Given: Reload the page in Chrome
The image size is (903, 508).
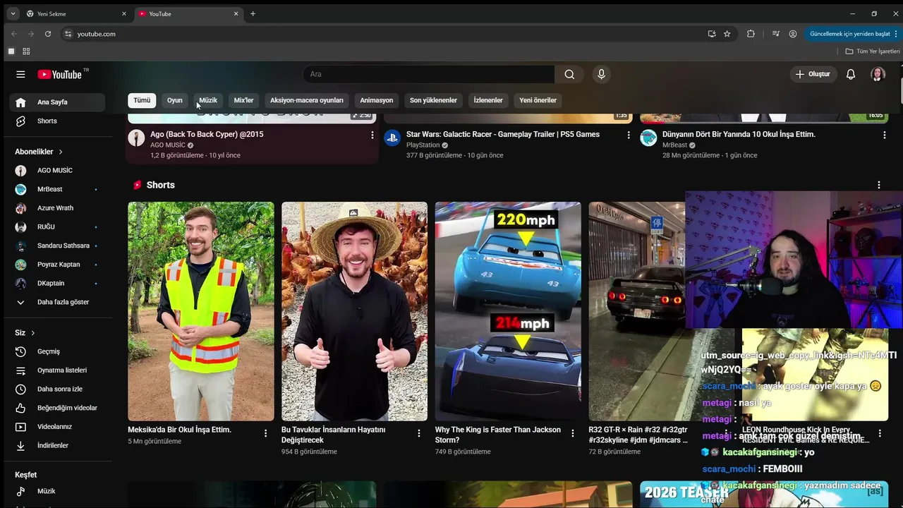Looking at the screenshot, I should tap(48, 34).
